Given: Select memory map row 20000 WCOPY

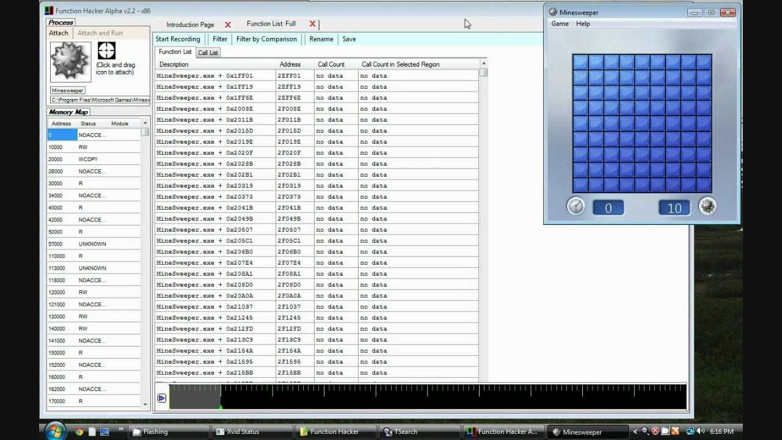Looking at the screenshot, I should click(x=94, y=159).
